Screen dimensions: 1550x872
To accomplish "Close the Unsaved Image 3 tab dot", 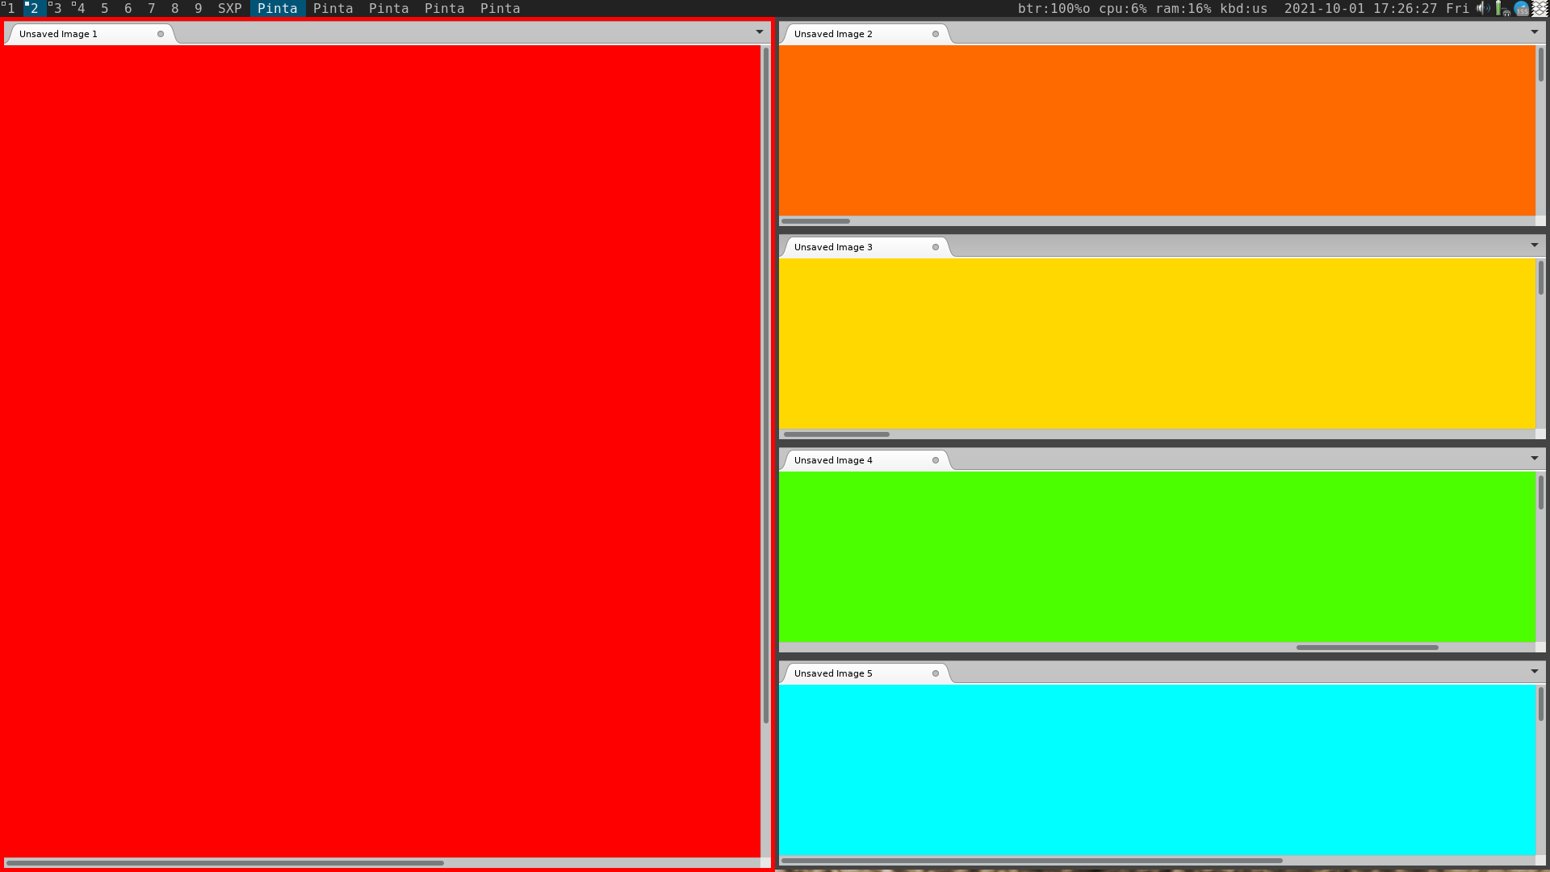I will pos(936,247).
